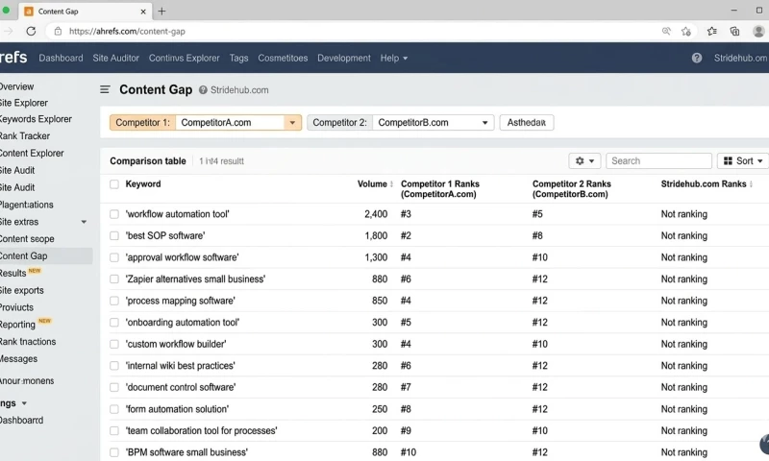Check the 'internal wiki best practices' row
769x461 pixels.
114,366
